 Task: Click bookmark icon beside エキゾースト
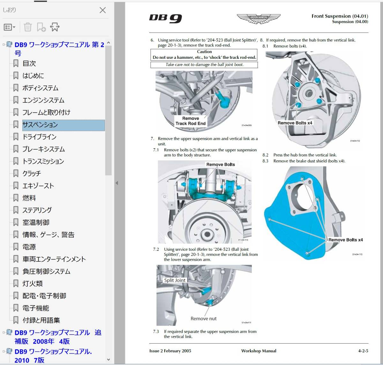[16, 186]
